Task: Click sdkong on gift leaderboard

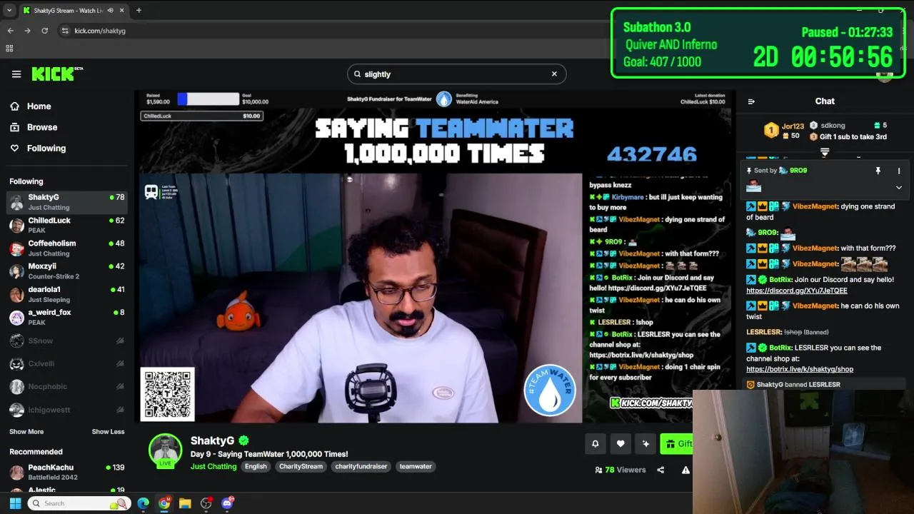Action: [833, 126]
